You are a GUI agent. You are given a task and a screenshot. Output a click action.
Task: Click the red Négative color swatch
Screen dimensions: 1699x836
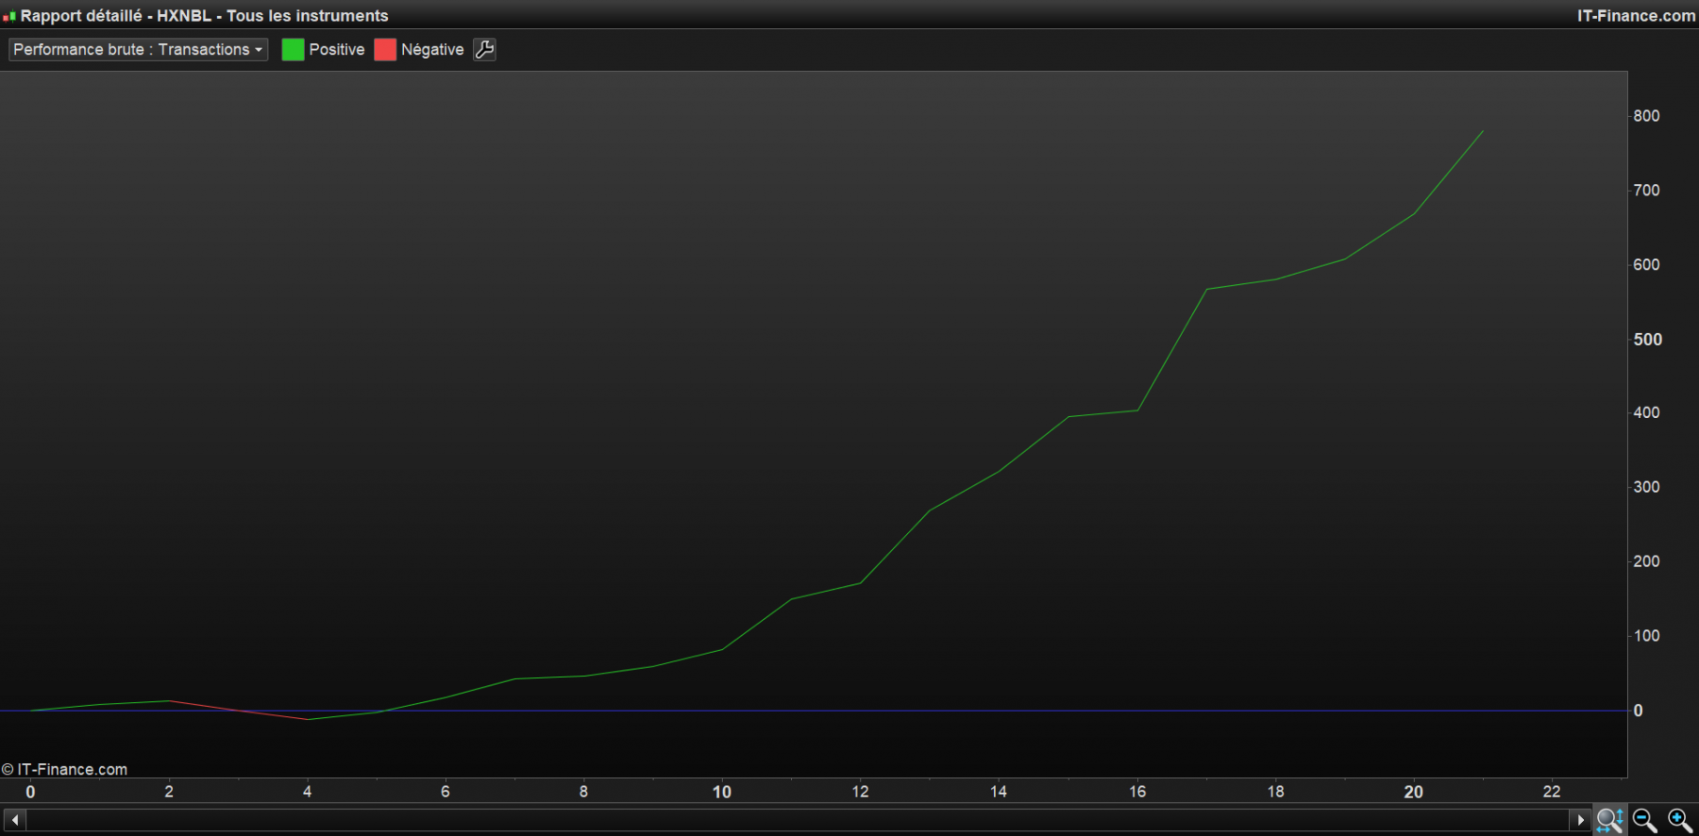click(385, 50)
